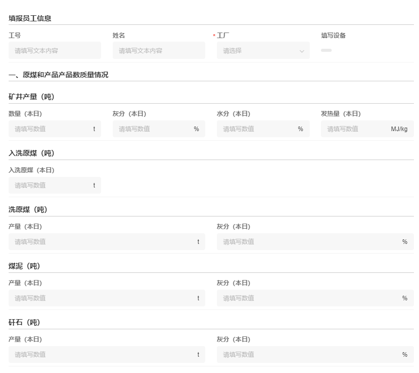
Task: Focus the 洗原煤 灰分 (本日) field
Action: [311, 241]
